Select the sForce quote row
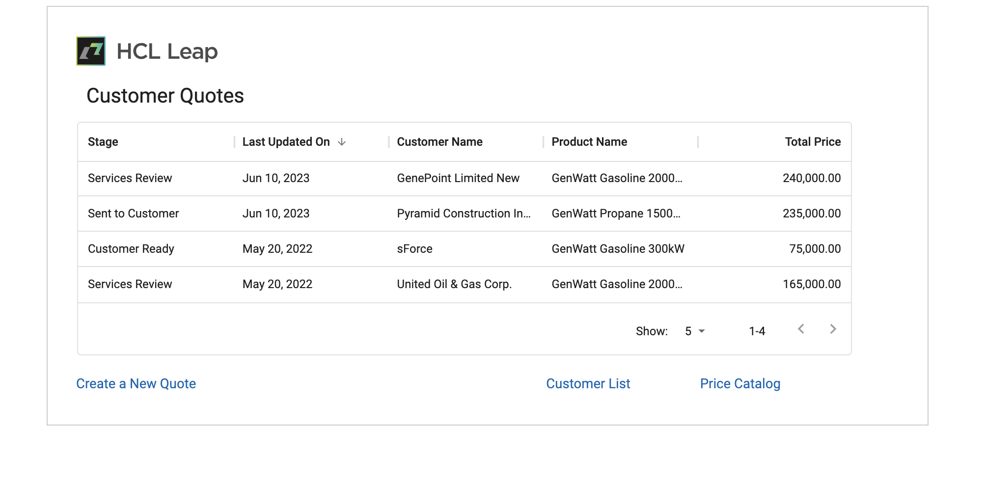This screenshot has width=985, height=481. (x=465, y=249)
